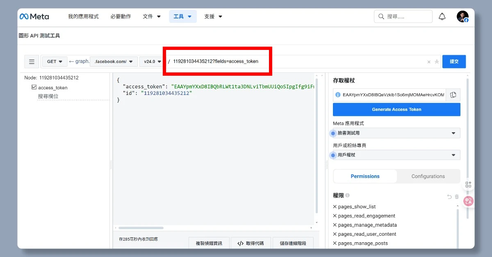Screen dimensions: 492x257
Task: Toggle the hamburger sidebar menu button
Action: (32, 62)
